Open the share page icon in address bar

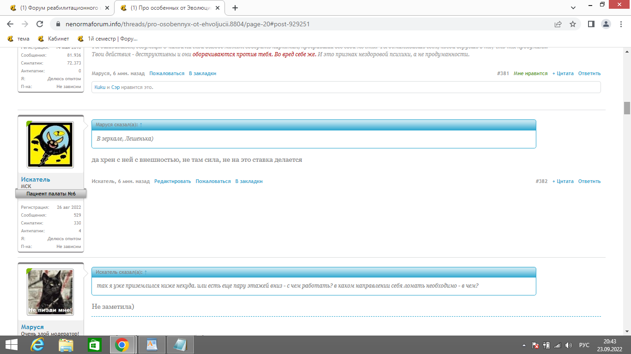click(x=558, y=24)
